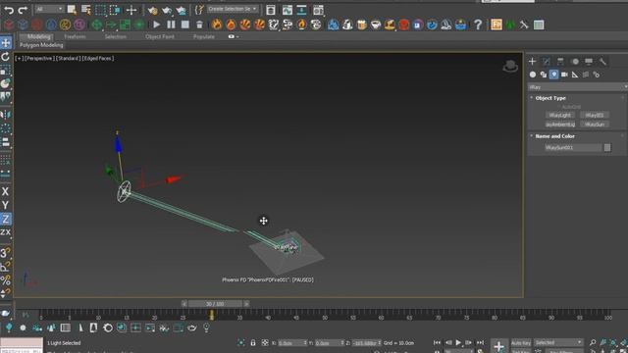Screen dimensions: 628x353
Task: Start the Phoenix FD simulation
Action: click(157, 25)
